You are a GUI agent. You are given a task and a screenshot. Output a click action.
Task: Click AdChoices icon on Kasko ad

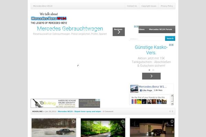point(170,45)
